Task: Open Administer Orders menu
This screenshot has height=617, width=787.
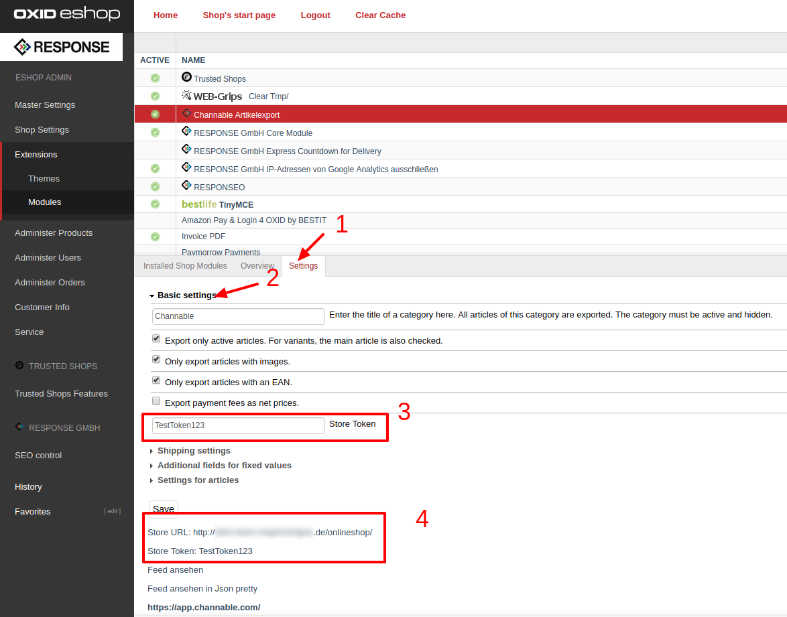Action: [50, 283]
